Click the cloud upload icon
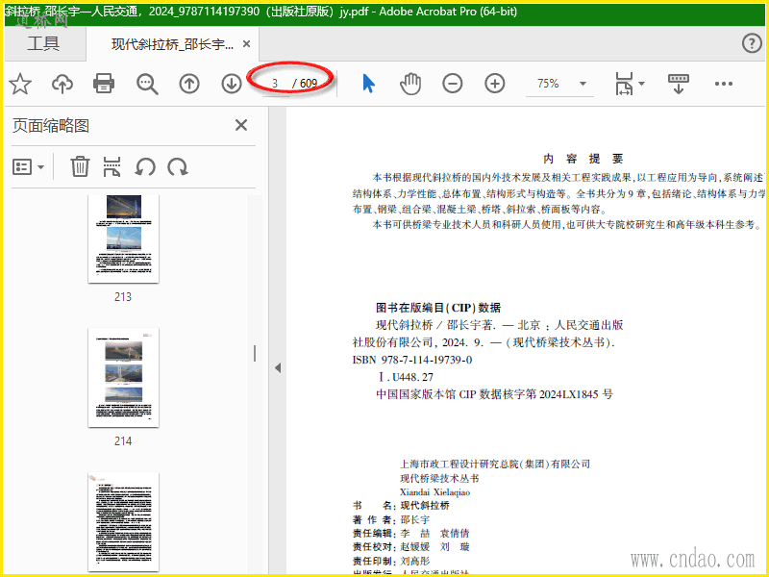The height and width of the screenshot is (577, 769). tap(62, 85)
